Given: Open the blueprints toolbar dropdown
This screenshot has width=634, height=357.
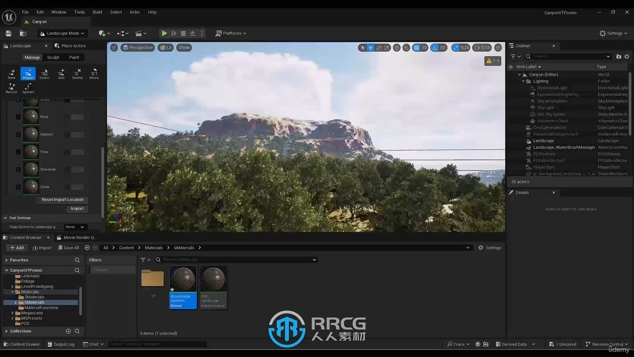Looking at the screenshot, I should click(123, 33).
